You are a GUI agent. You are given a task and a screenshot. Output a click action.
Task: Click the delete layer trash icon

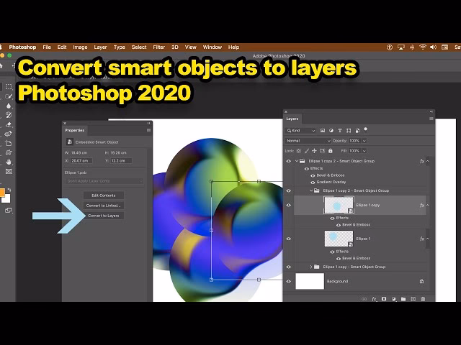coord(423,299)
